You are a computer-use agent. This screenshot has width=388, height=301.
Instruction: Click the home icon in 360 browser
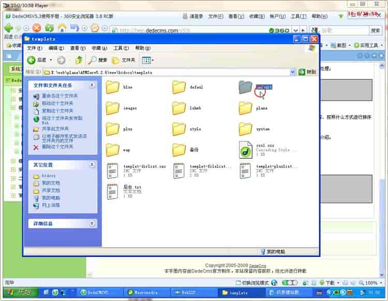tap(63, 28)
